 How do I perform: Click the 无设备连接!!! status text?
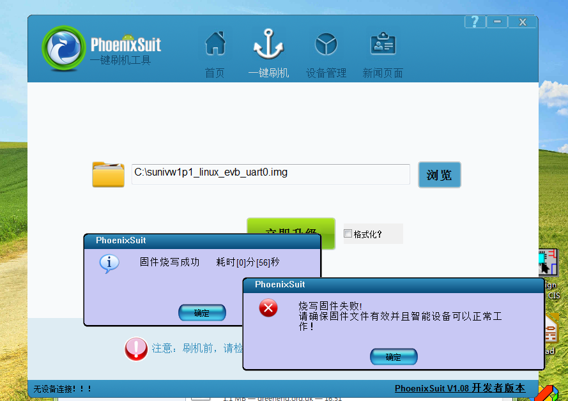[63, 389]
